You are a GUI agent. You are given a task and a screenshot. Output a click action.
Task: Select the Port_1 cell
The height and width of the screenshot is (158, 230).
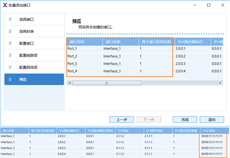pos(84,49)
